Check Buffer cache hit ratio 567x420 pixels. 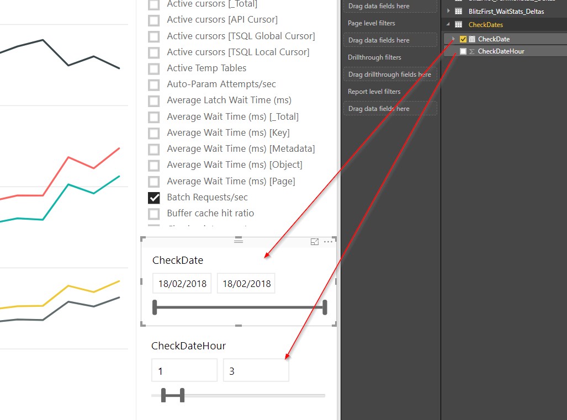(x=154, y=214)
